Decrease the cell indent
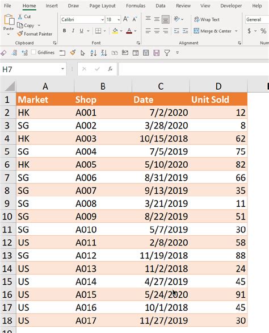Viewport: 269px width, 333px height. point(176,31)
